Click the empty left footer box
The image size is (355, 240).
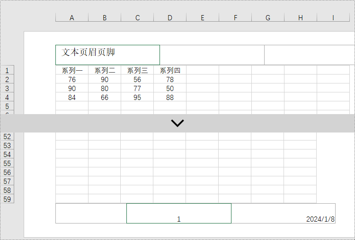point(91,213)
